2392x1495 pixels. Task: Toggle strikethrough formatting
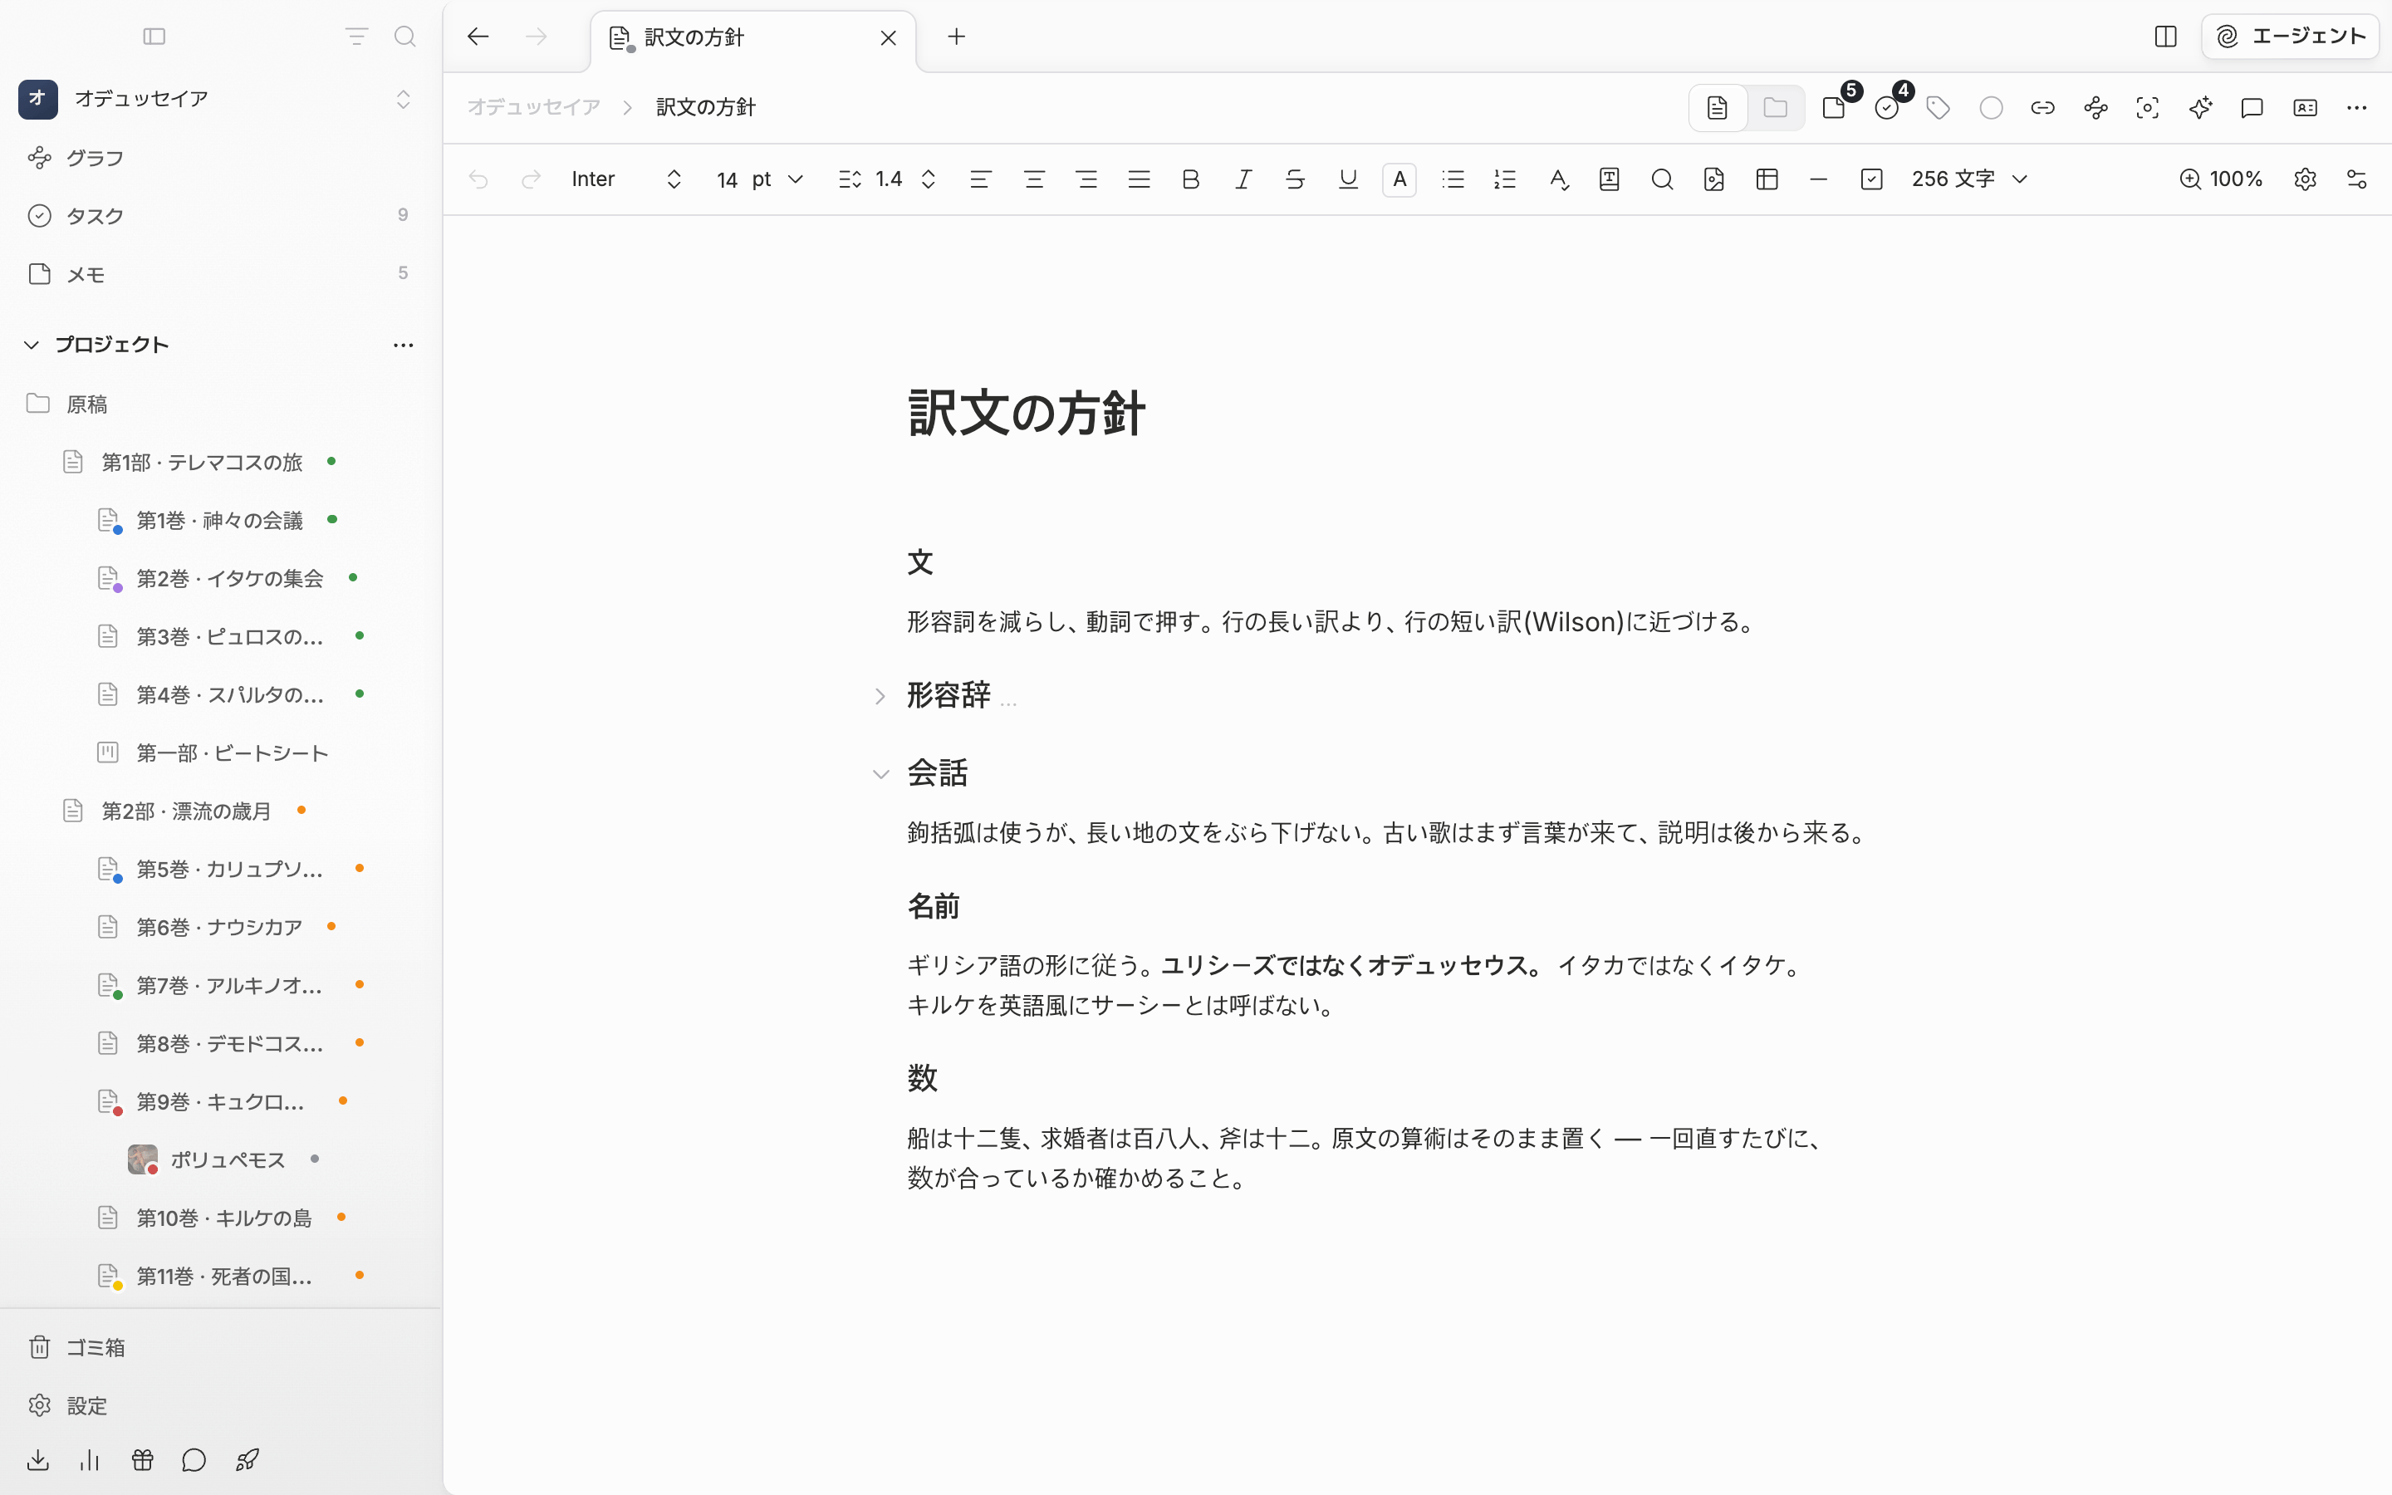[1295, 179]
